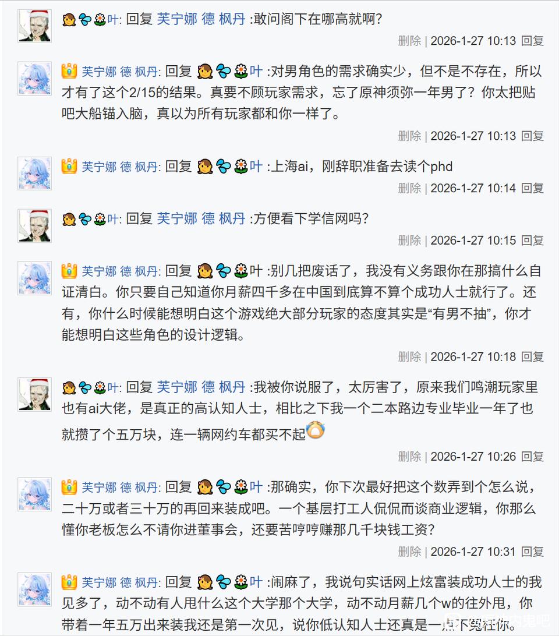Image resolution: width=559 pixels, height=636 pixels.
Task: Click the crying emoji ending the 10:26 comment
Action: click(316, 431)
